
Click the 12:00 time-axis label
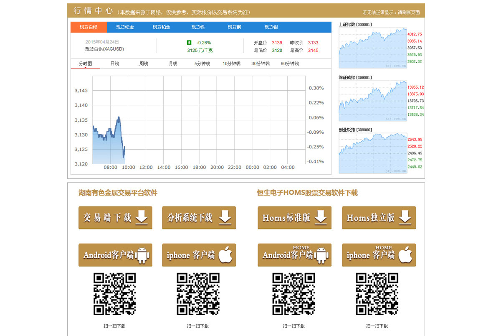(146, 168)
